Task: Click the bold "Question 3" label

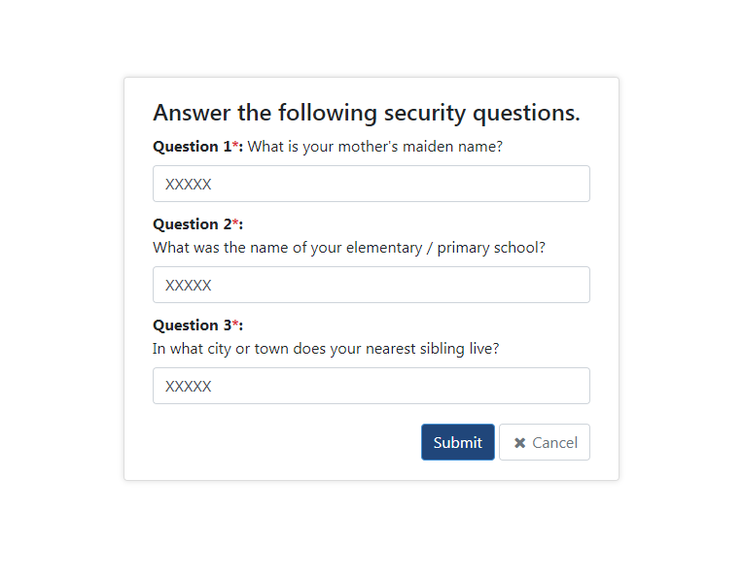Action: coord(193,325)
